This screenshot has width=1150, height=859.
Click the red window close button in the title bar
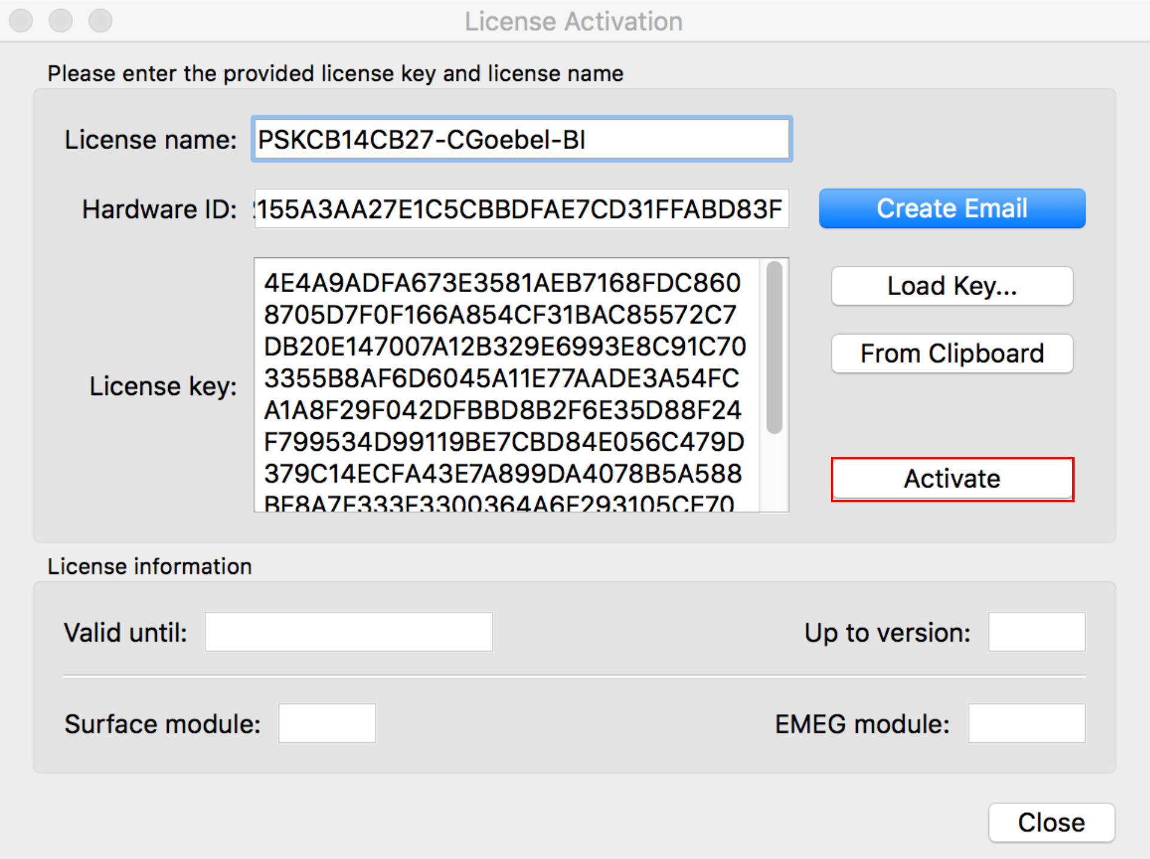tap(22, 20)
